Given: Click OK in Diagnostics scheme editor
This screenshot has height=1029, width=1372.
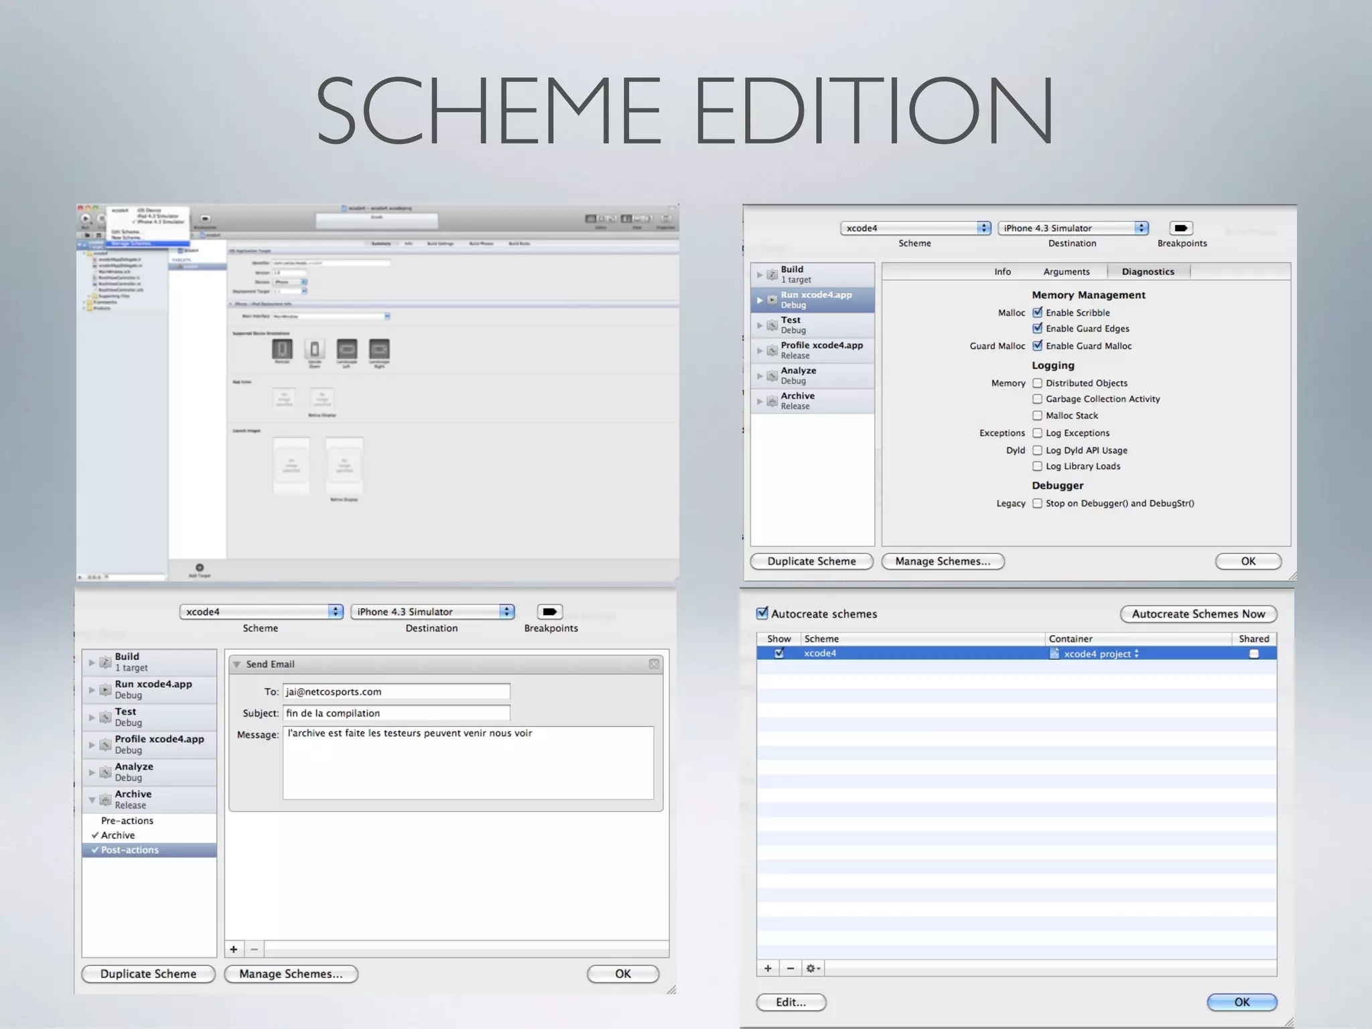Looking at the screenshot, I should (1248, 561).
